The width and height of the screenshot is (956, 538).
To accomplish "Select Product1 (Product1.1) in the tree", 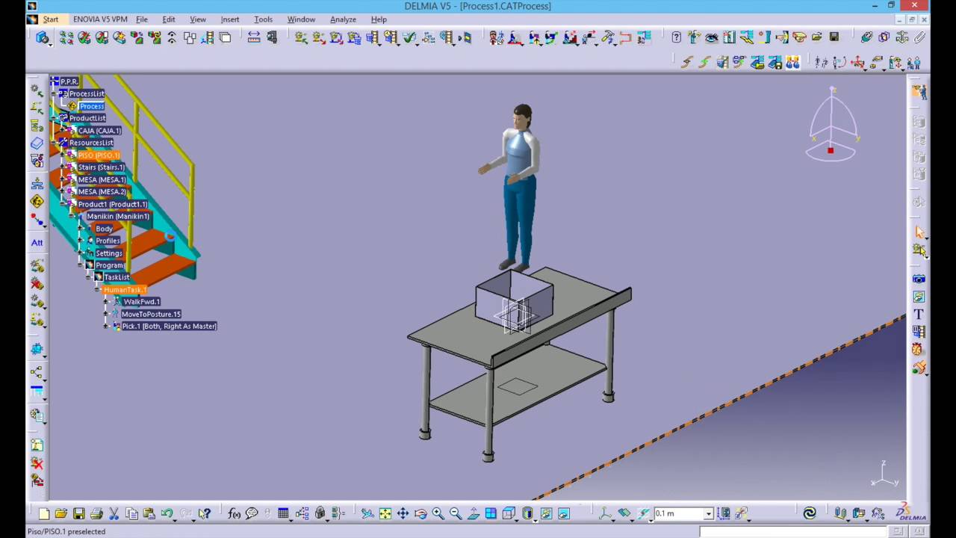I will pyautogui.click(x=113, y=204).
